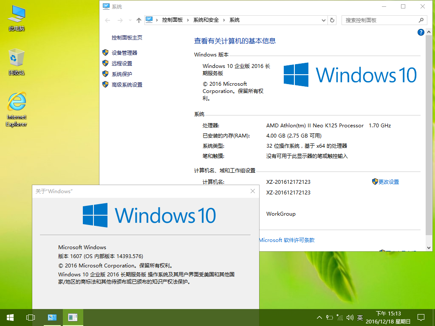Open 系统保护 (System protection) link
The image size is (435, 326).
[x=122, y=74]
